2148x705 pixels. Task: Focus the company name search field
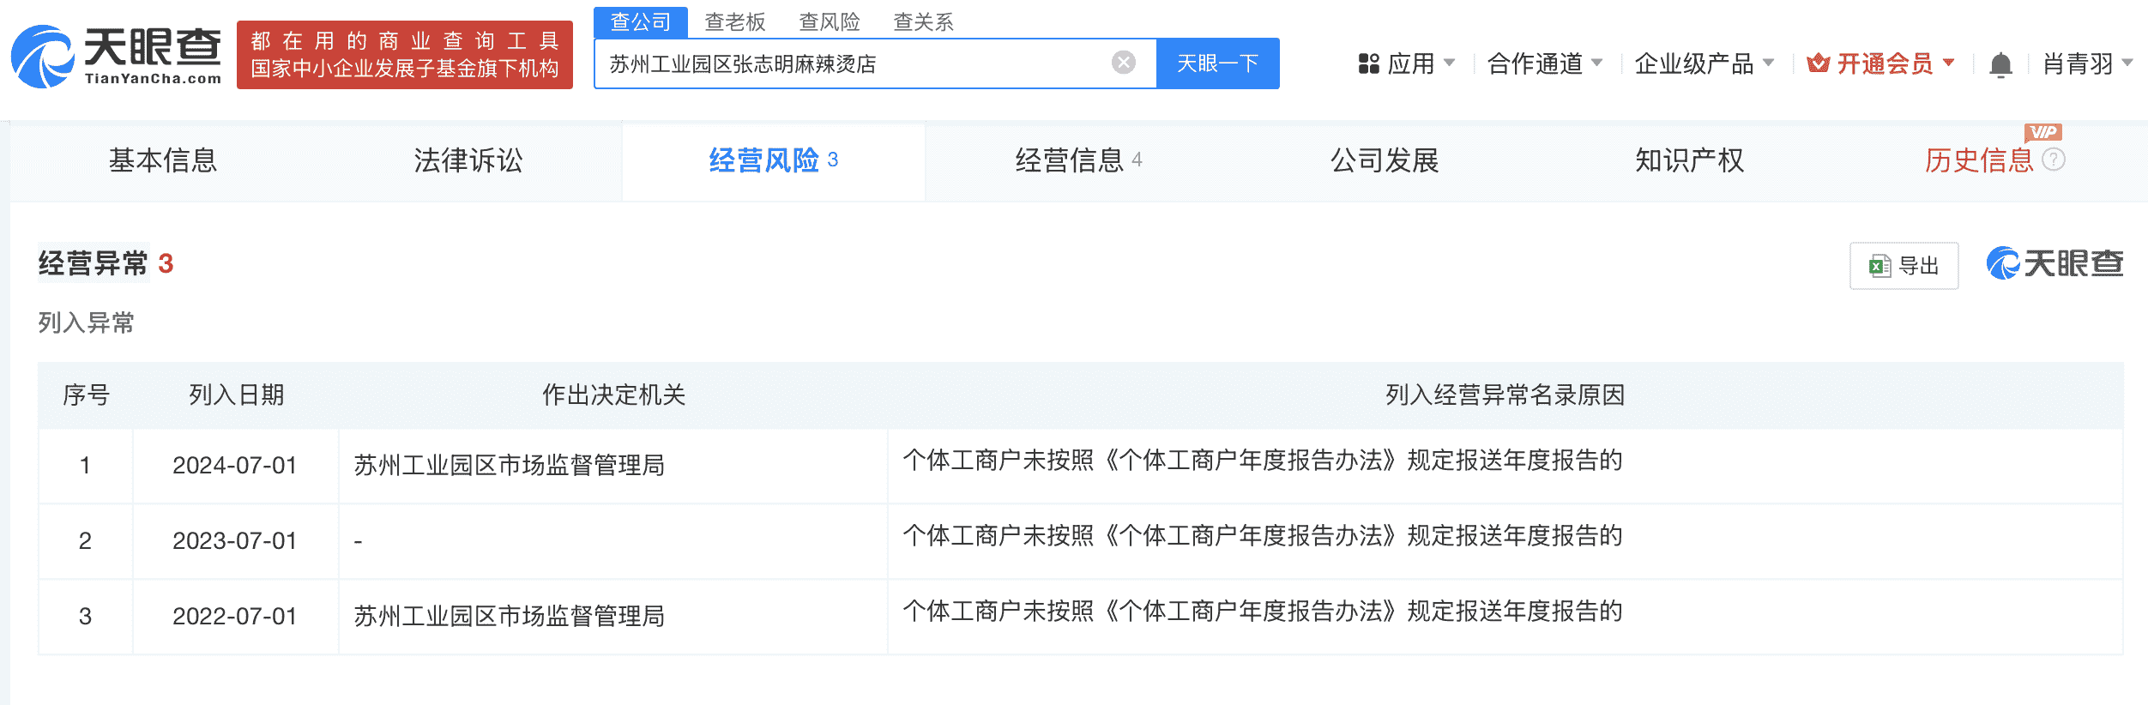pos(854,63)
